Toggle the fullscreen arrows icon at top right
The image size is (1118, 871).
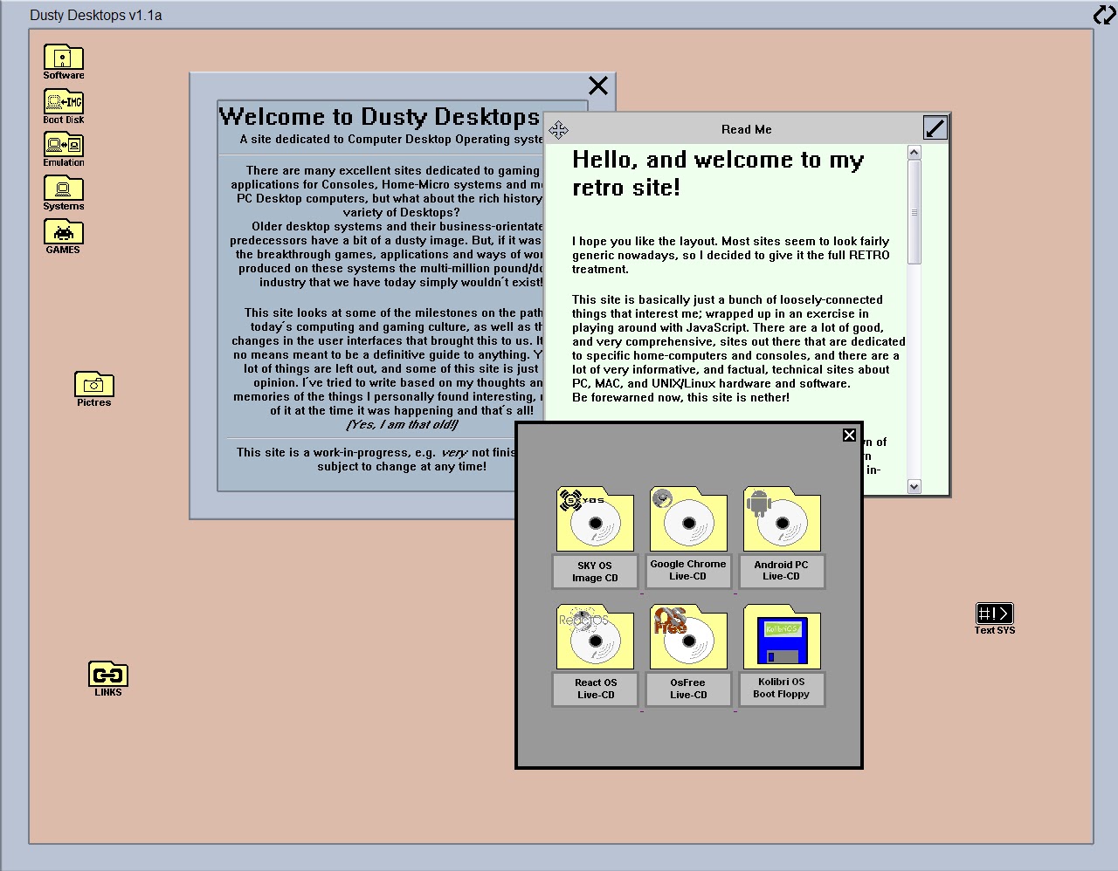click(1104, 15)
